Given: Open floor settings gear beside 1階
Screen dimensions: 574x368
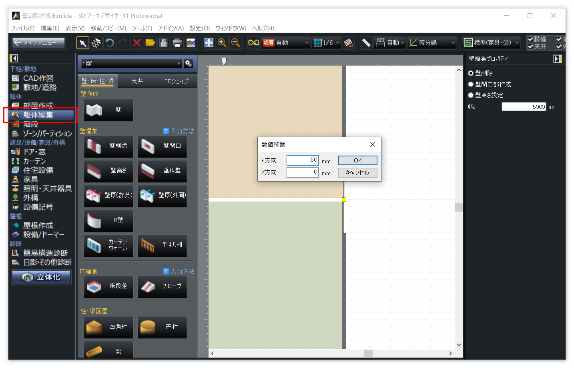Looking at the screenshot, I should click(x=189, y=64).
